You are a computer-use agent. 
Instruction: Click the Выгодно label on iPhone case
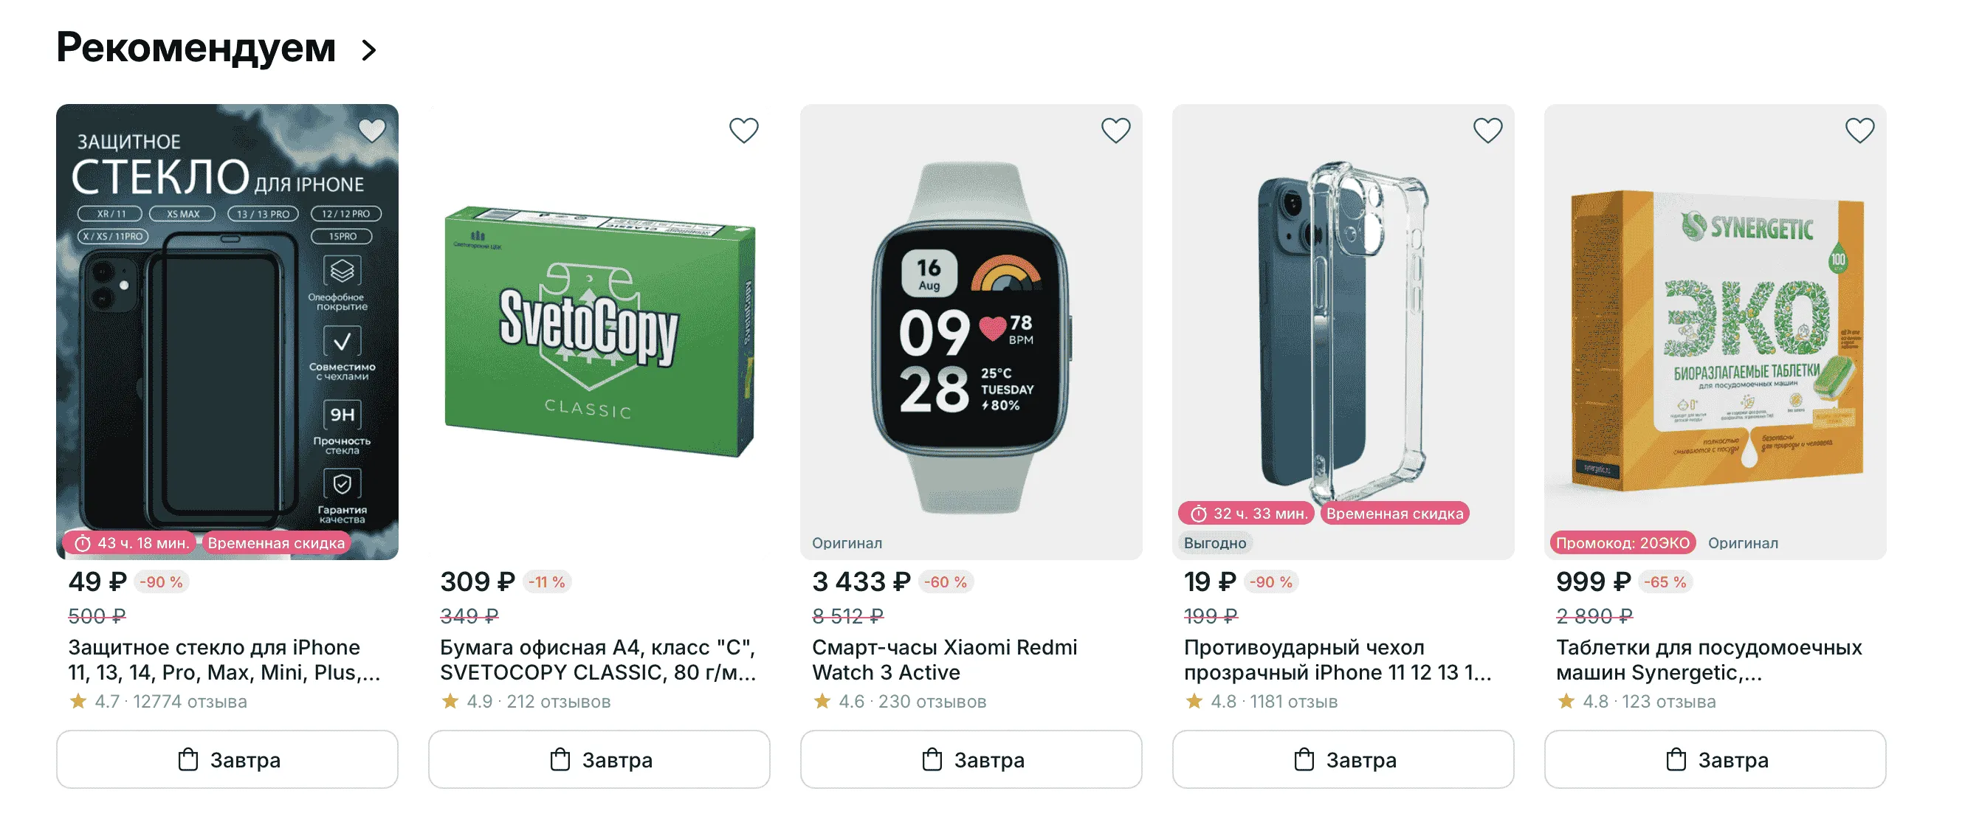point(1214,543)
